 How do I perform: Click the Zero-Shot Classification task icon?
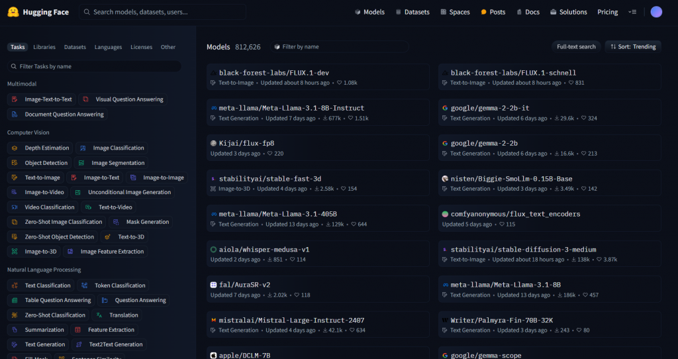pyautogui.click(x=15, y=315)
